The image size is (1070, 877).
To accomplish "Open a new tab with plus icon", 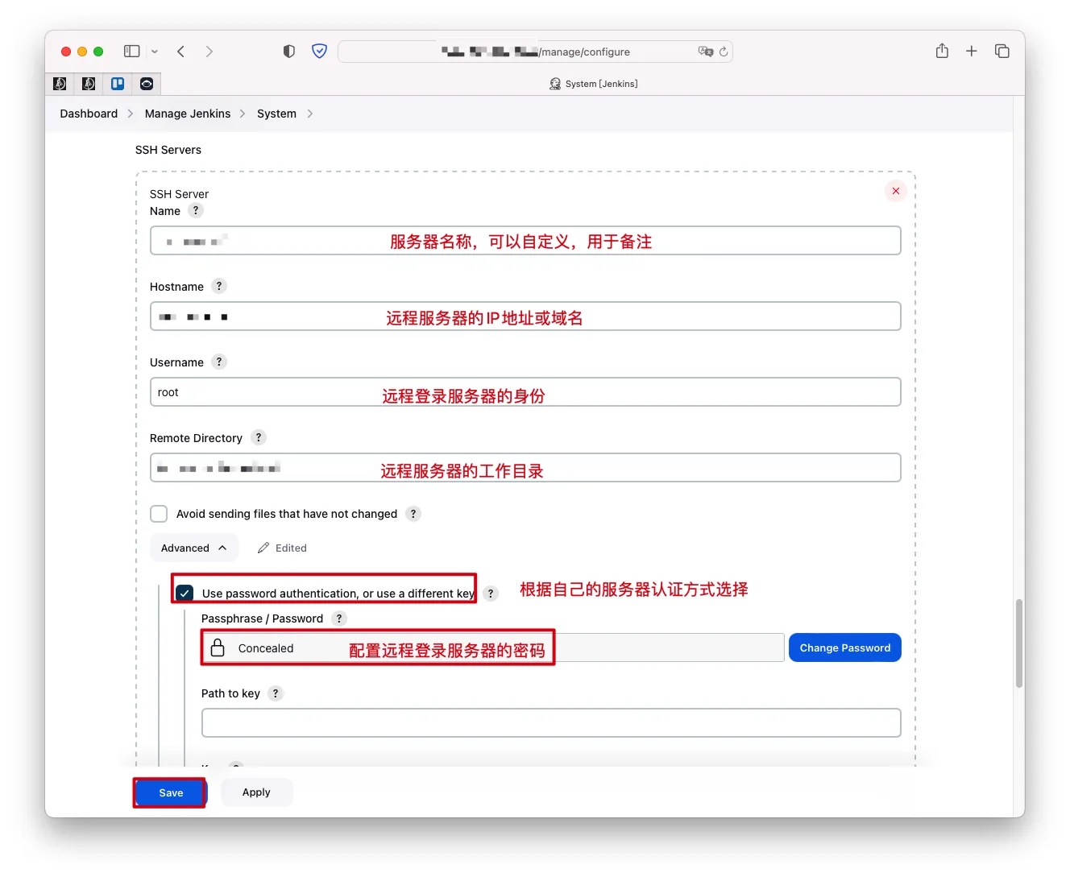I will pos(972,52).
